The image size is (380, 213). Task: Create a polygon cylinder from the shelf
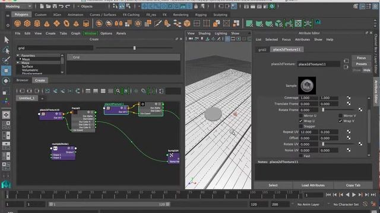pos(37,24)
